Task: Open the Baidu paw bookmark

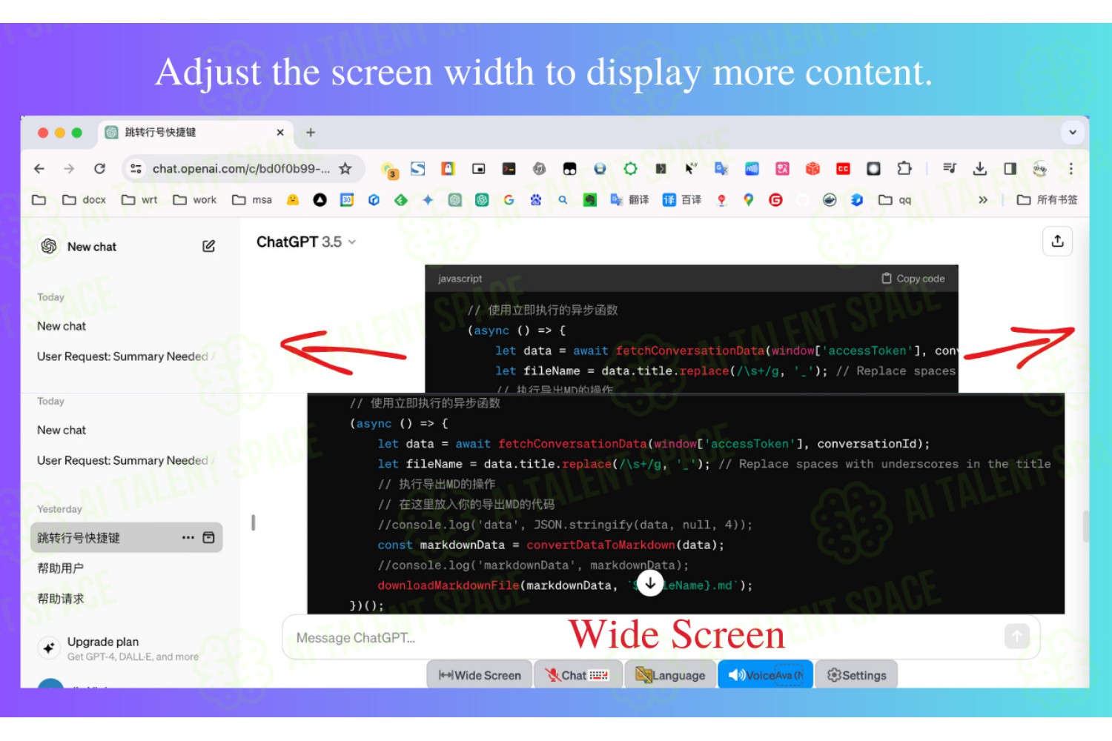Action: click(536, 200)
